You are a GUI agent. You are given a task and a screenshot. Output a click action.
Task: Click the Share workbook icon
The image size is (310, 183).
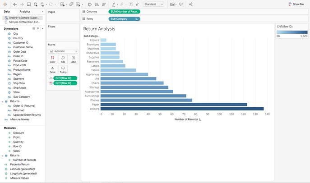click(190, 4)
